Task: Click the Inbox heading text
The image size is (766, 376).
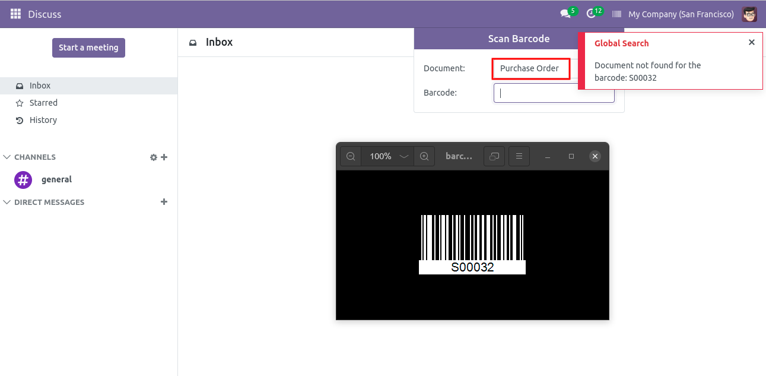Action: coord(219,42)
